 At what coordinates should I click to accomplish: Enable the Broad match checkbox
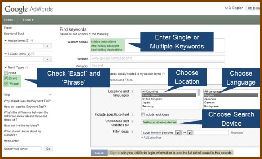click(x=6, y=73)
